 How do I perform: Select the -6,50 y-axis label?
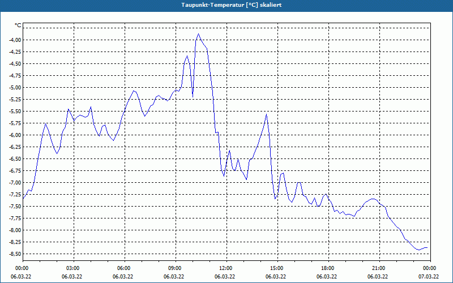click(x=15, y=159)
